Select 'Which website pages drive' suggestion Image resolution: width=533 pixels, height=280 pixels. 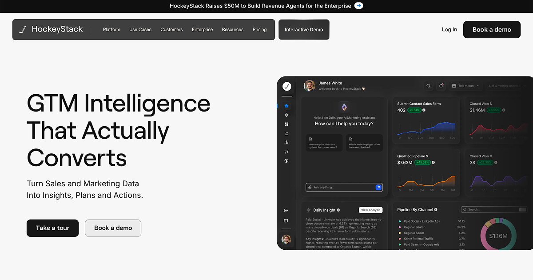click(x=364, y=143)
